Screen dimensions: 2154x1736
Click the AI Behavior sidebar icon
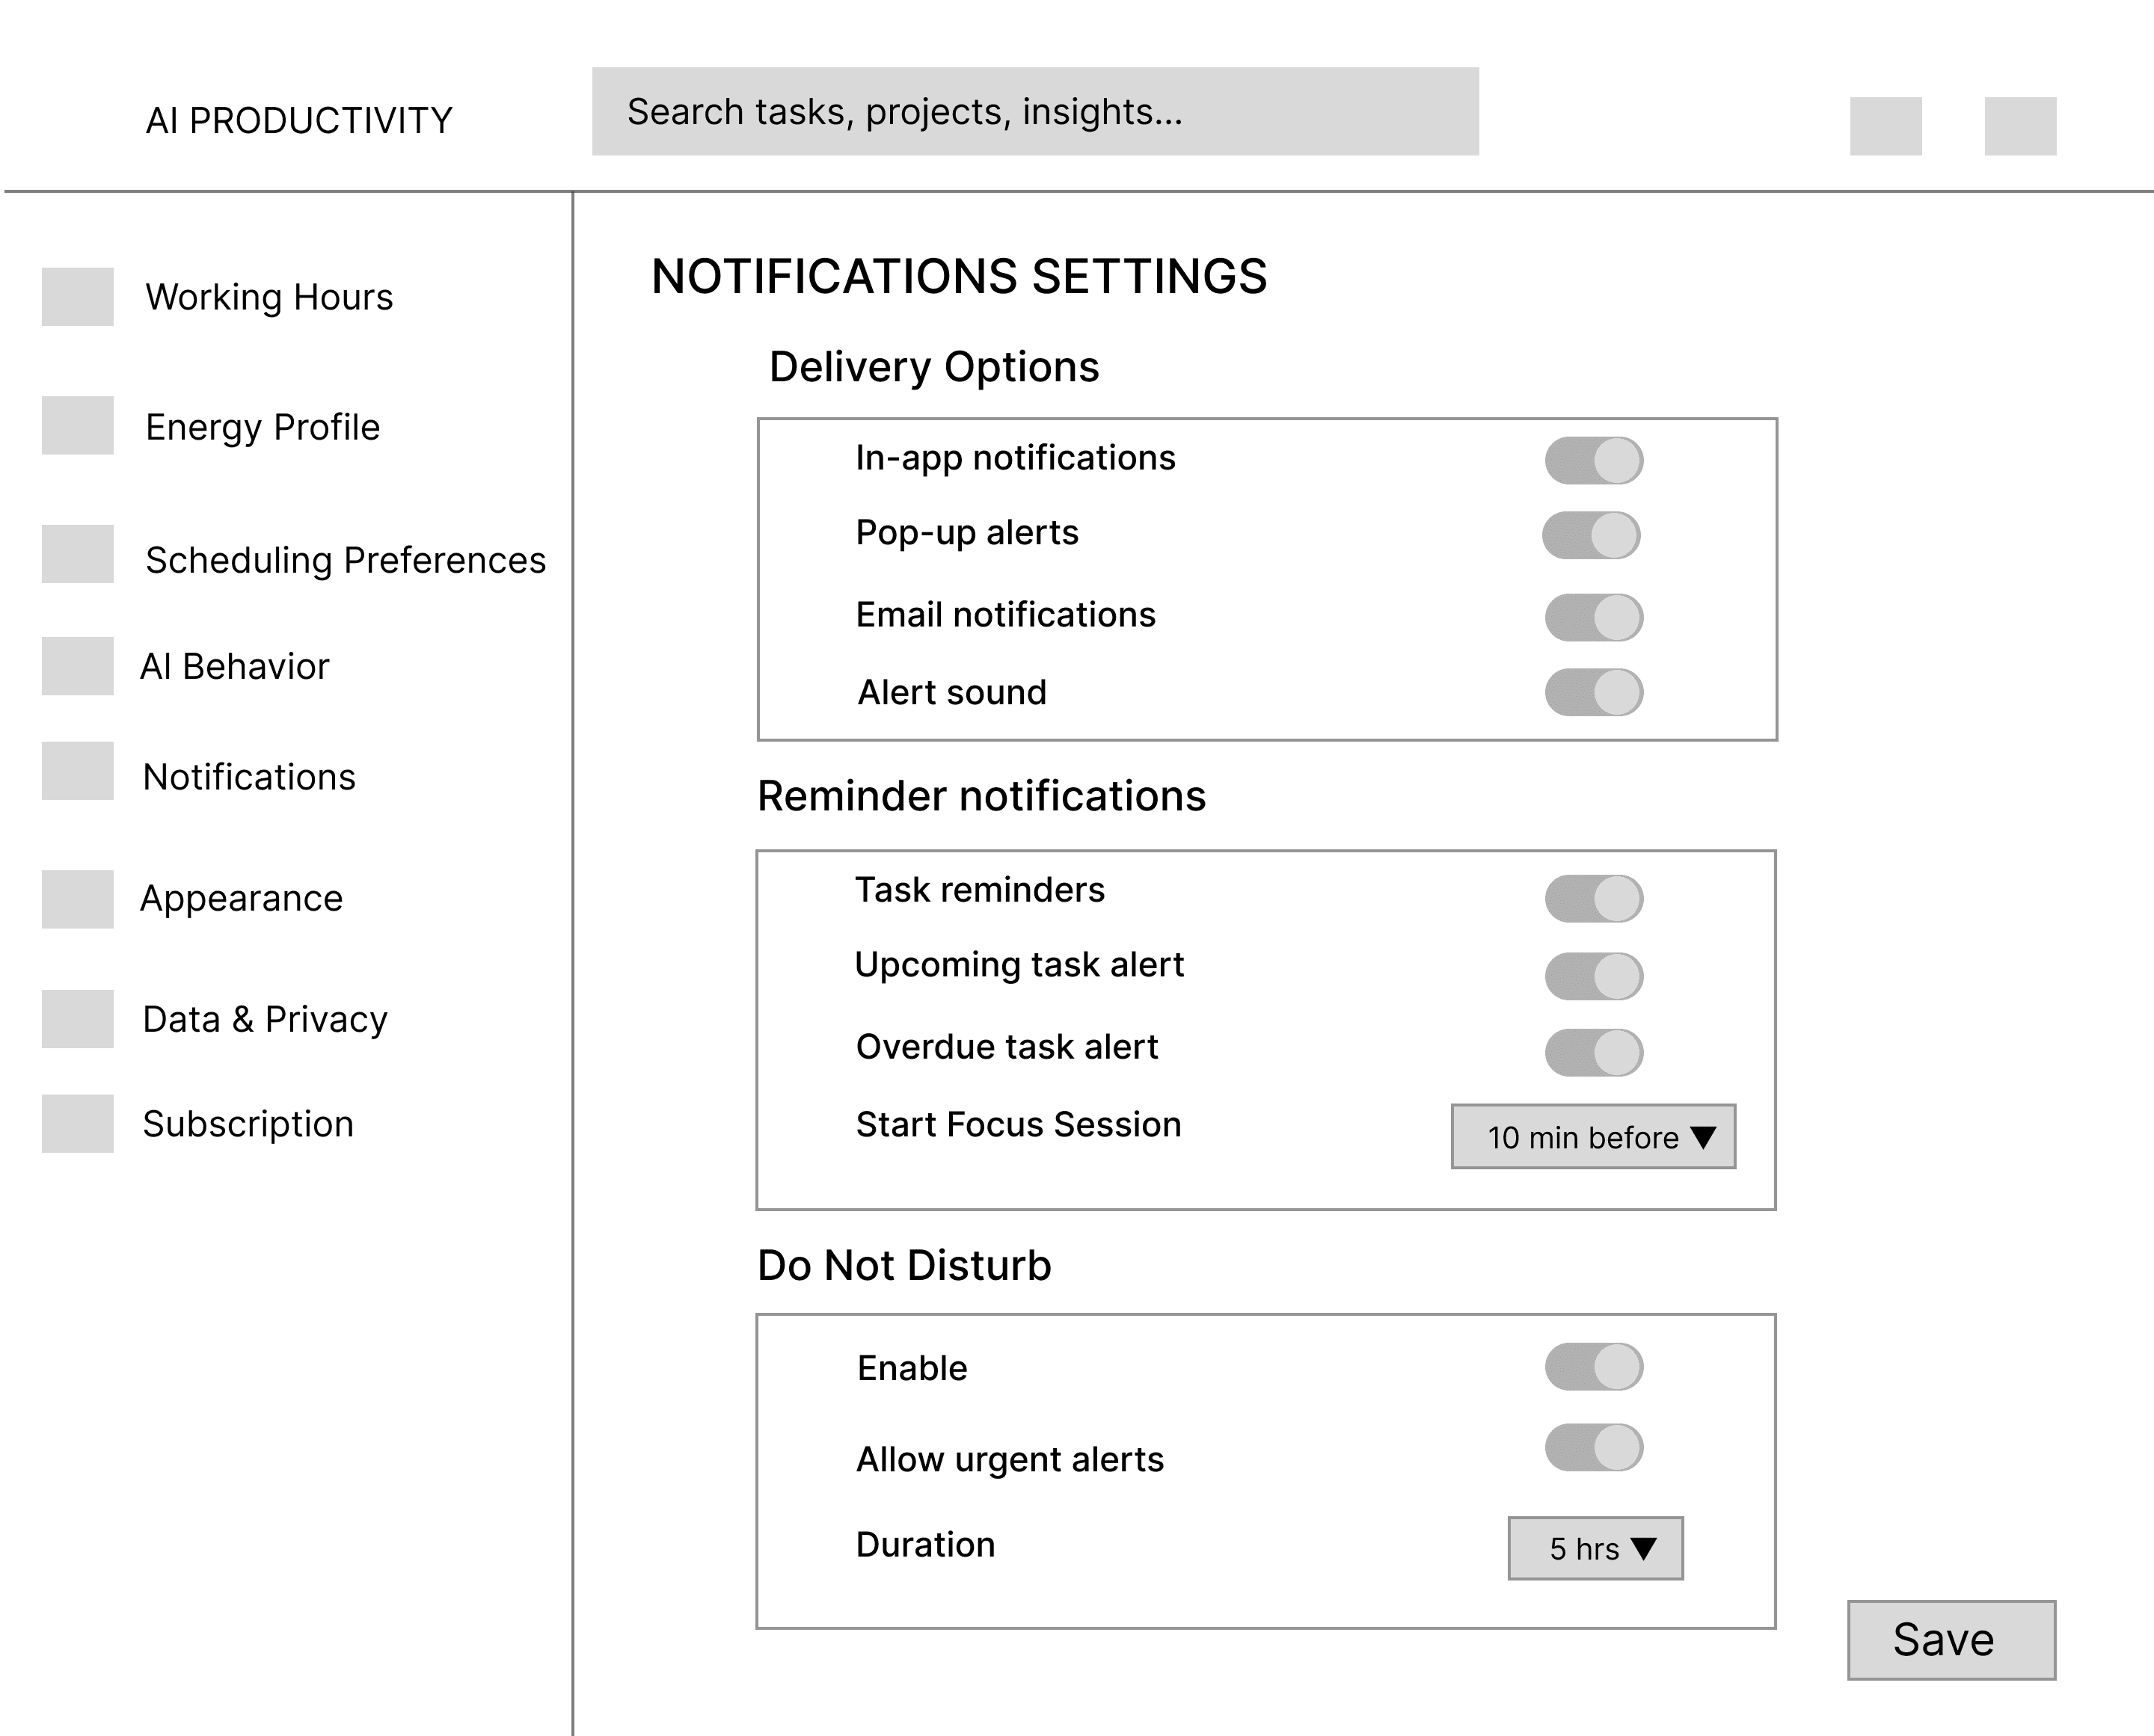77,666
